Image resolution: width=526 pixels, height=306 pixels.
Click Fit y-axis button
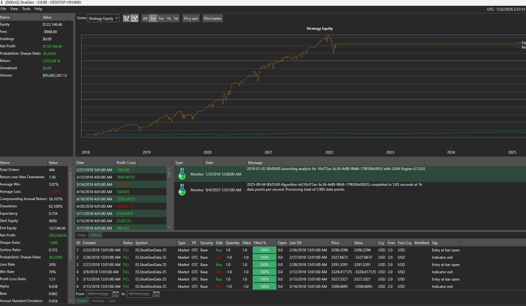click(x=191, y=18)
